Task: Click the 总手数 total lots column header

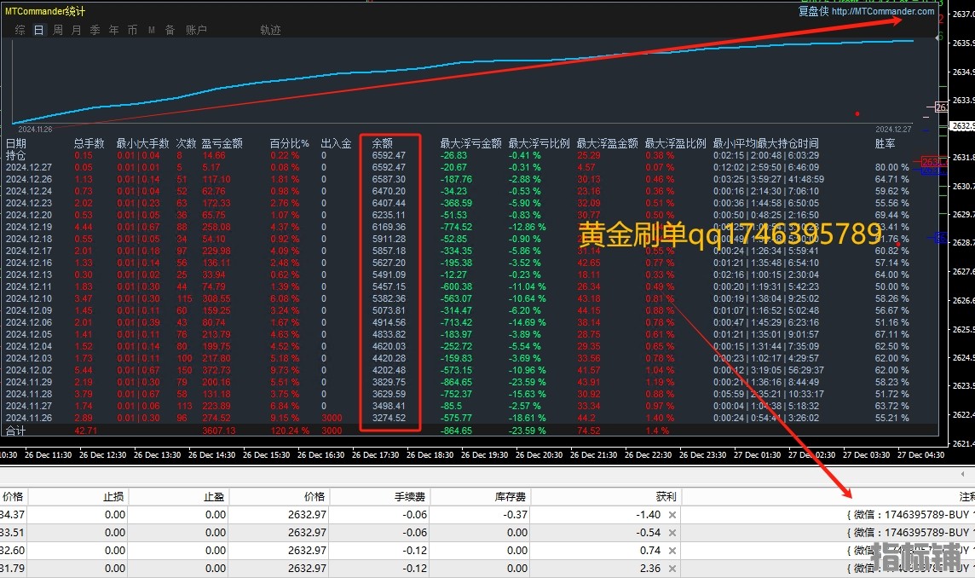Action: [x=89, y=144]
